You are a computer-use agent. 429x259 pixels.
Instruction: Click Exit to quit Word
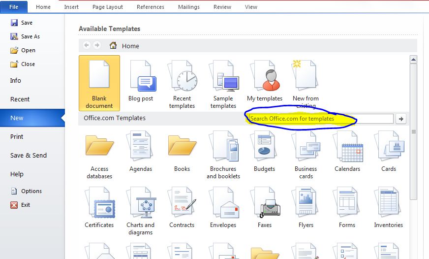coord(20,205)
